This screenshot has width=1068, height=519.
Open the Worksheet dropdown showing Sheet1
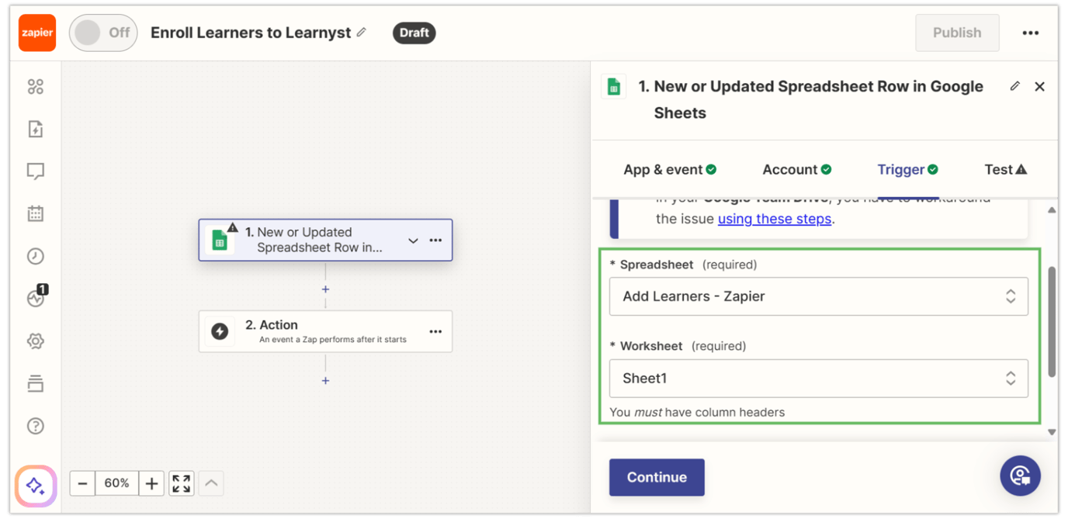[x=819, y=379]
